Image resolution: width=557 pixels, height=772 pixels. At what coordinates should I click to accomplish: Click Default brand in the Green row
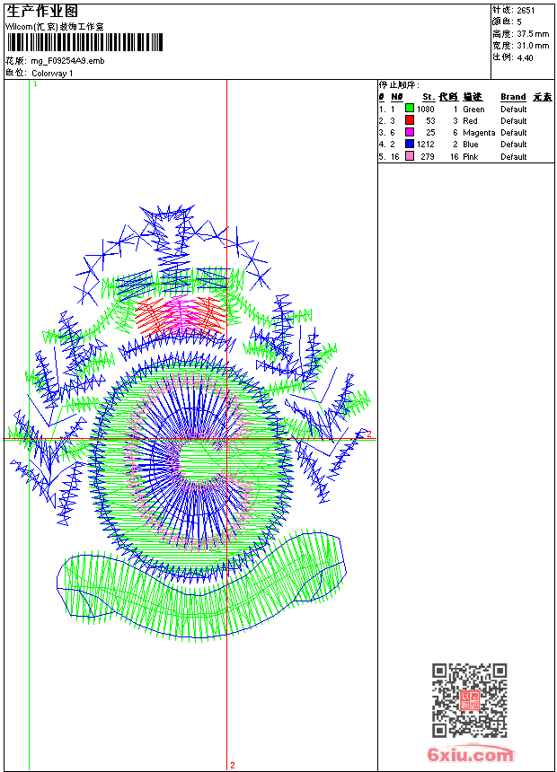tap(514, 110)
